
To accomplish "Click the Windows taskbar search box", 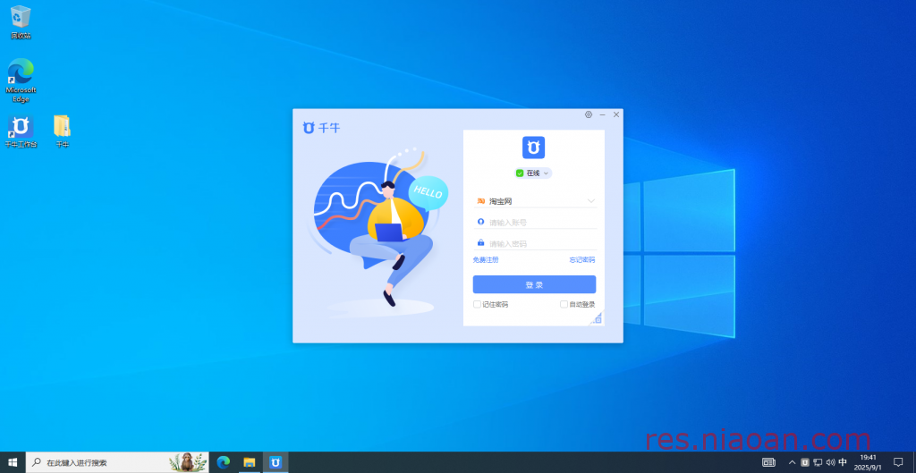I will 117,462.
